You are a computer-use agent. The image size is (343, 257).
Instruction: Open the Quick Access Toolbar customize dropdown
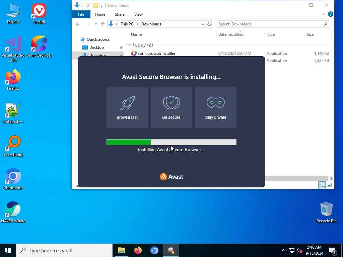(101, 5)
